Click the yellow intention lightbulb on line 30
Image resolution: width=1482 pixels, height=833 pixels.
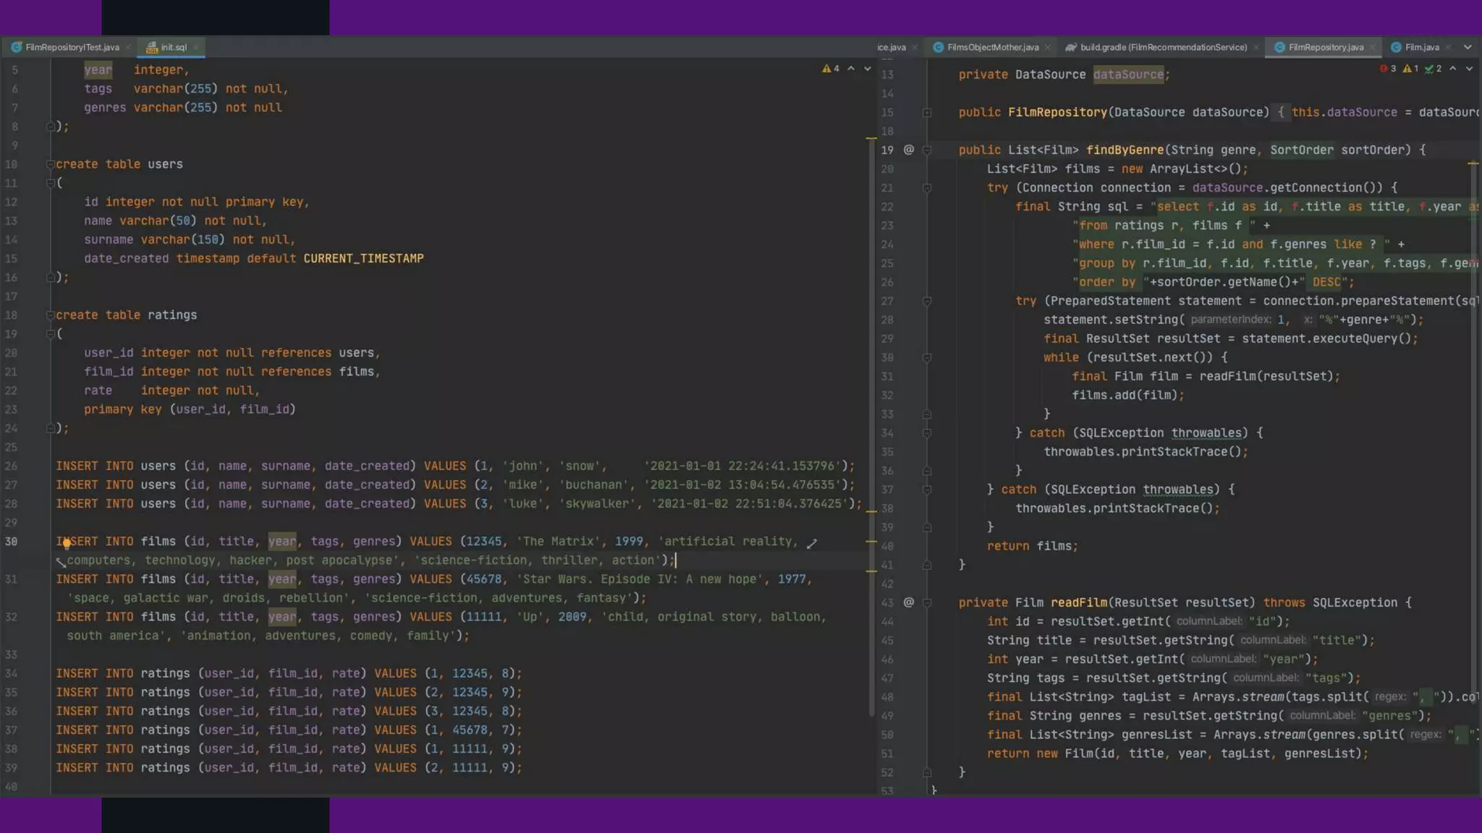tap(66, 544)
